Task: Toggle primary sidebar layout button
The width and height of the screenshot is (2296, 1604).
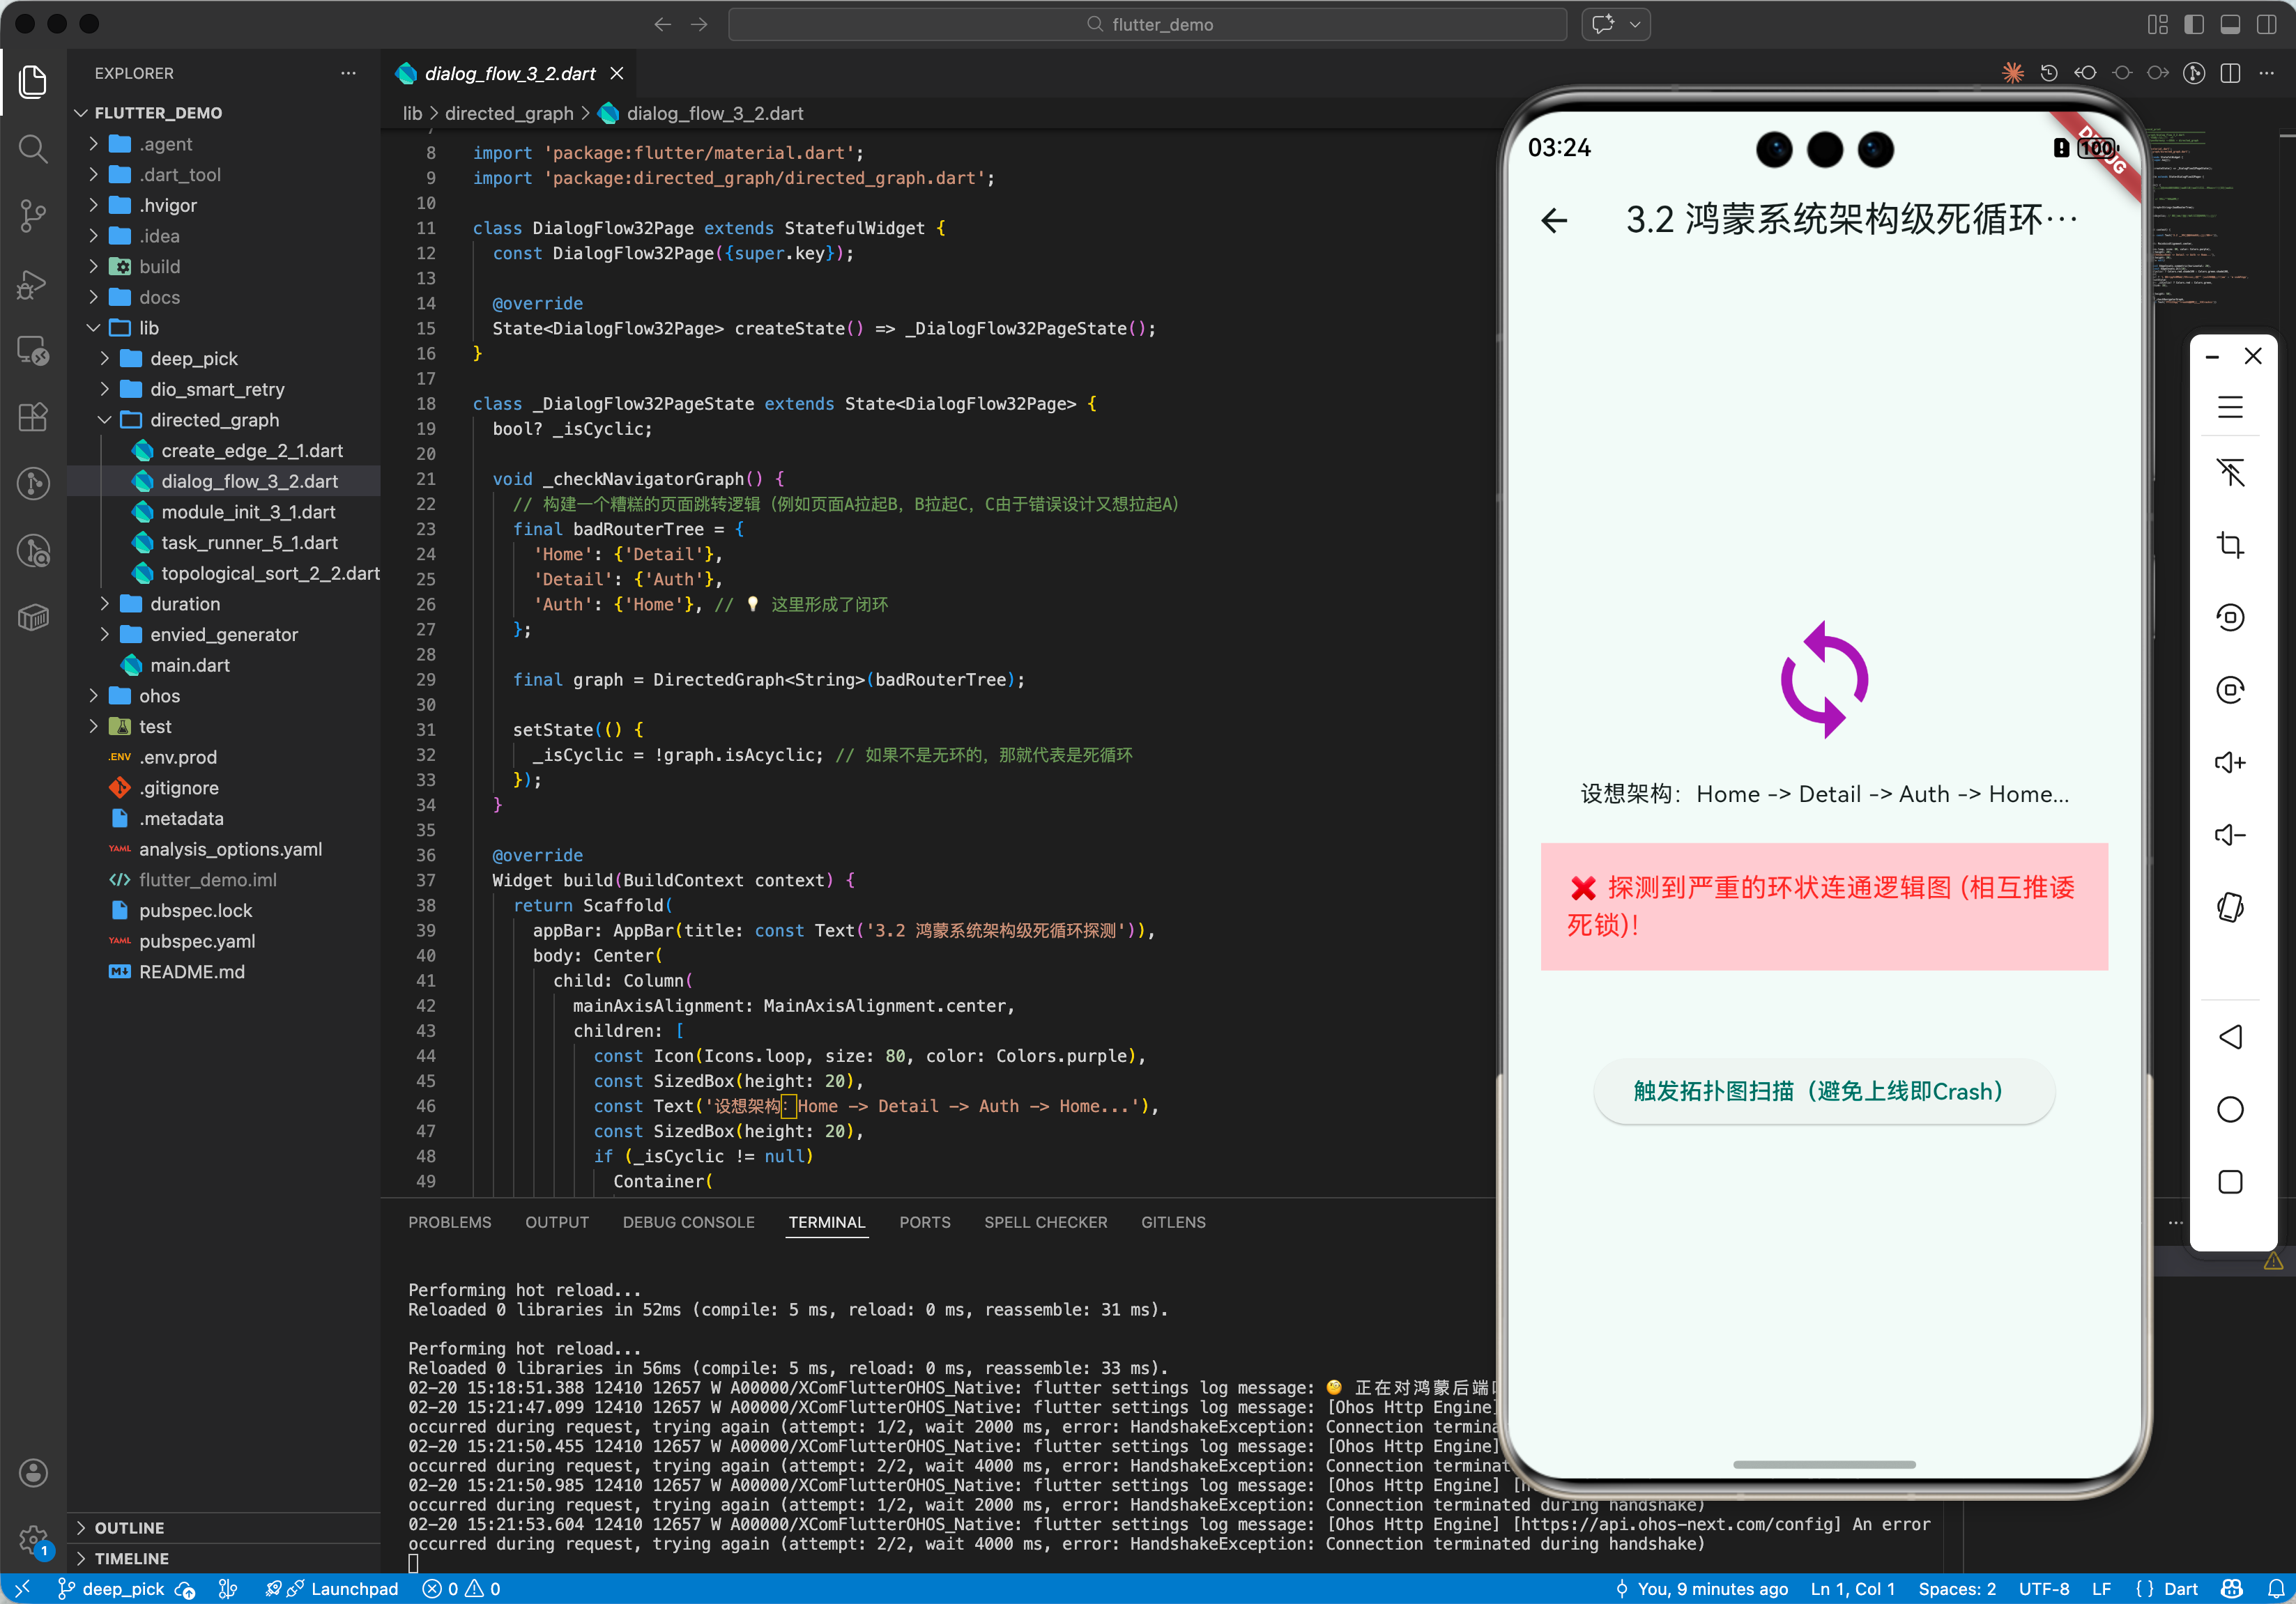Action: [x=2194, y=25]
